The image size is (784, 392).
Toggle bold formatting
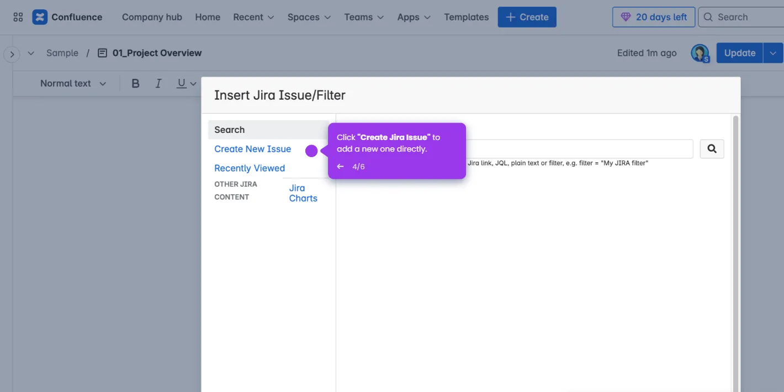[x=135, y=83]
